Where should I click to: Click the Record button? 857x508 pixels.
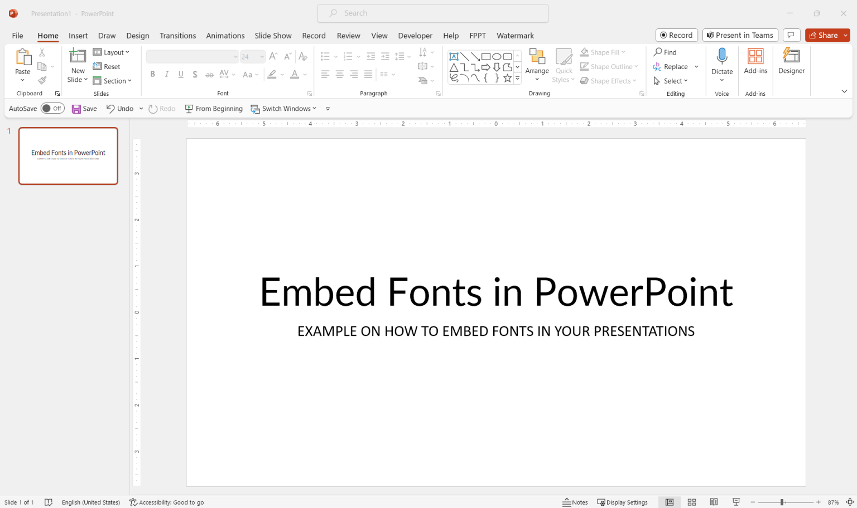coord(676,35)
